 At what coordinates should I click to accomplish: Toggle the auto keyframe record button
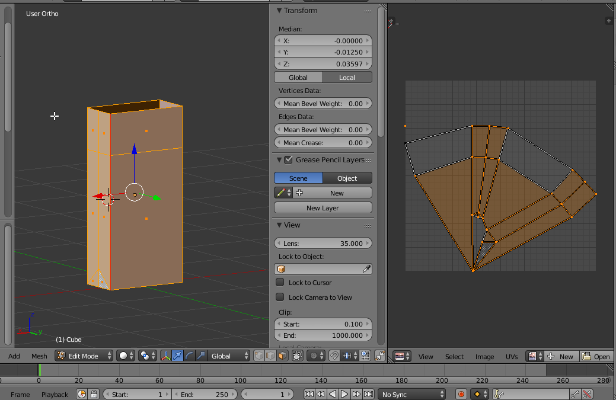[x=461, y=395]
